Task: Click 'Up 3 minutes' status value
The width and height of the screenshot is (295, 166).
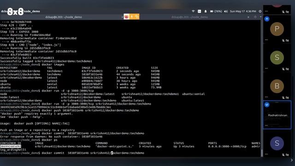Action: 184,147
